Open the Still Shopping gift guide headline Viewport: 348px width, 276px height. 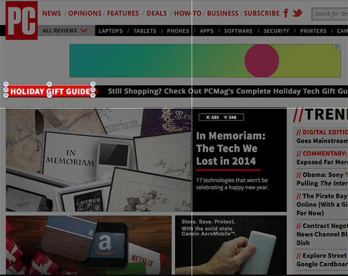[228, 91]
